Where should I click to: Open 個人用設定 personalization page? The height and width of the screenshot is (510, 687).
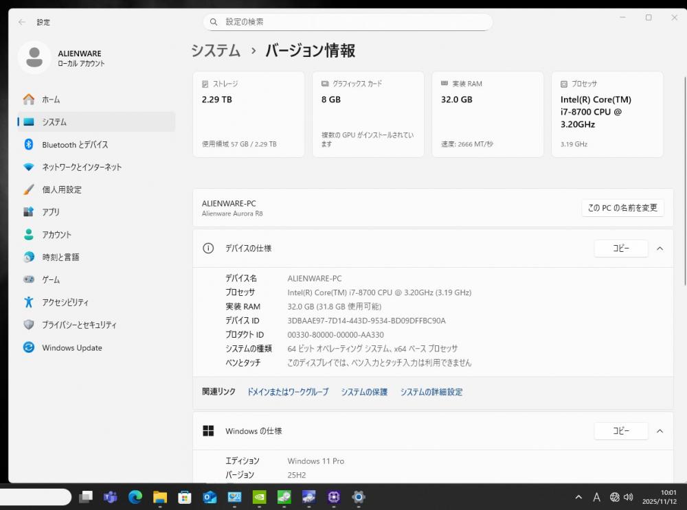[x=61, y=189]
